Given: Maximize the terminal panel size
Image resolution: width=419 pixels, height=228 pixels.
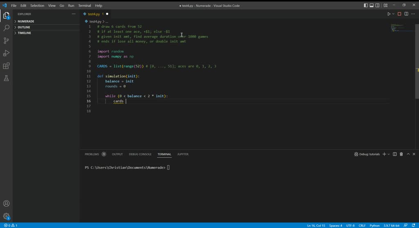Looking at the screenshot, I should (x=408, y=154).
